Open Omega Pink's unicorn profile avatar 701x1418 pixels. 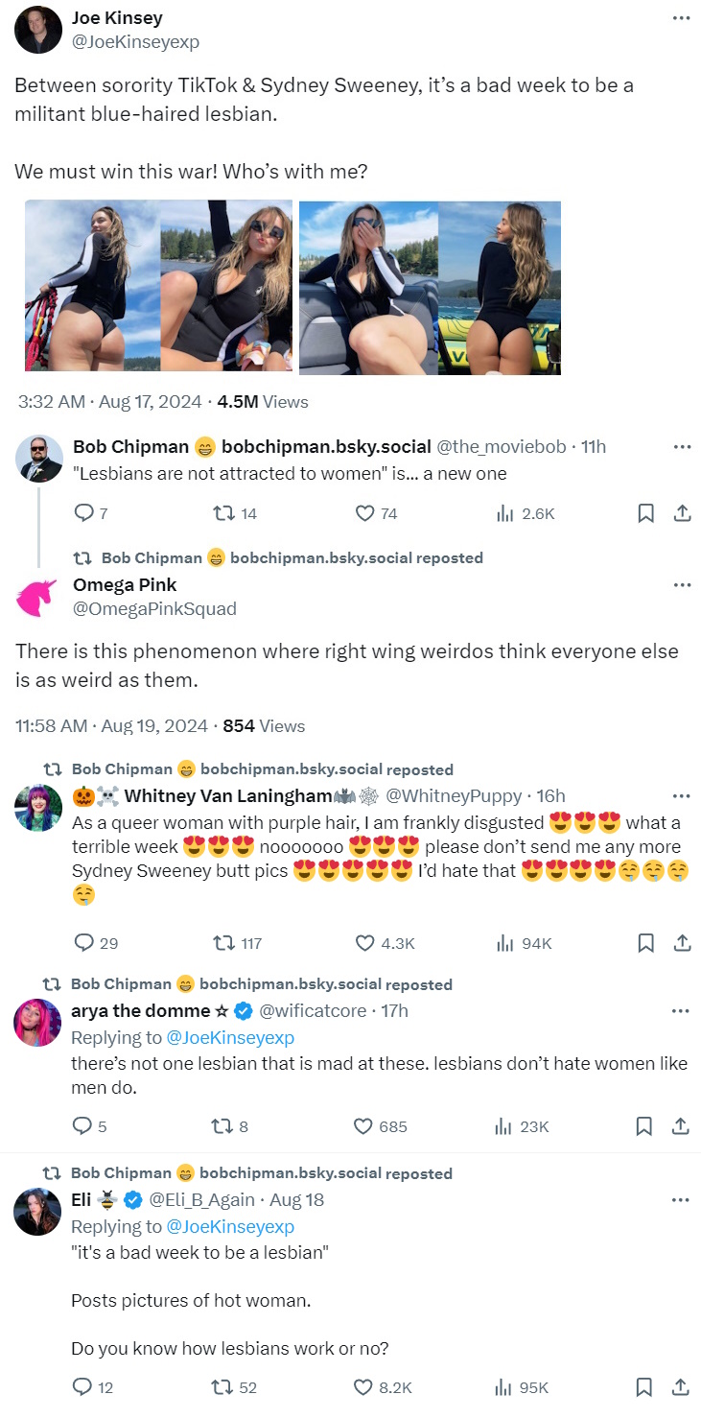click(x=38, y=597)
